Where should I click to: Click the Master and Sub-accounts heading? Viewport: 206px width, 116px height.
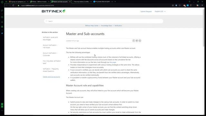[x=85, y=34]
